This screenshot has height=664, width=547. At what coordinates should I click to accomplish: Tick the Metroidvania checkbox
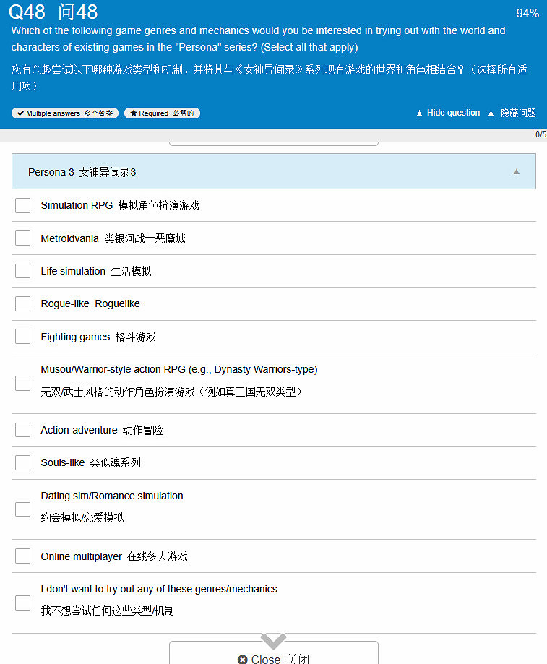(22, 238)
